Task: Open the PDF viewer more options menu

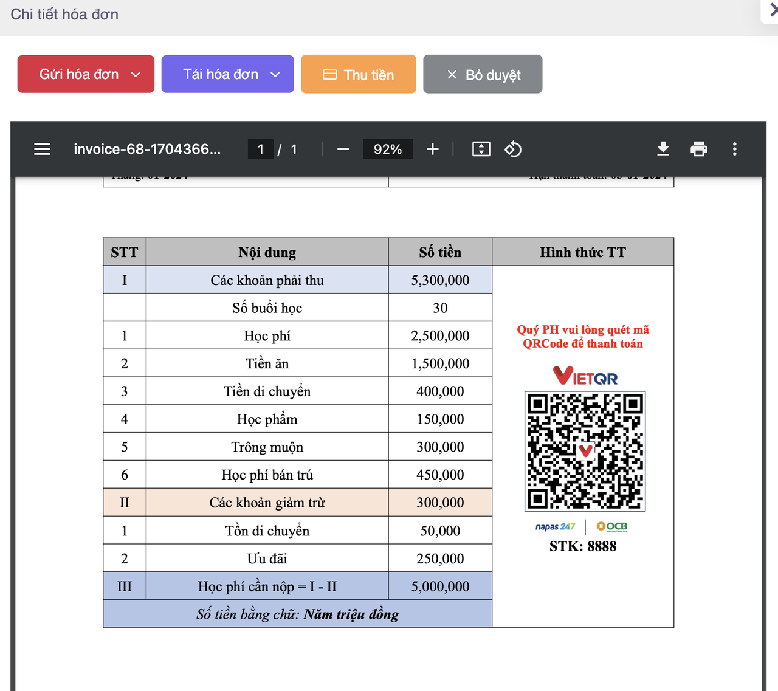Action: tap(734, 149)
